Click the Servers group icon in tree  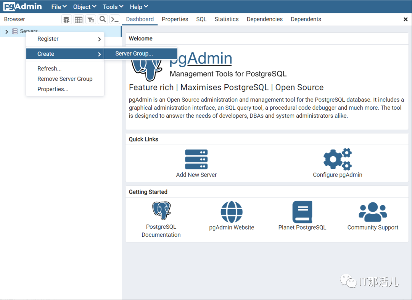point(15,32)
